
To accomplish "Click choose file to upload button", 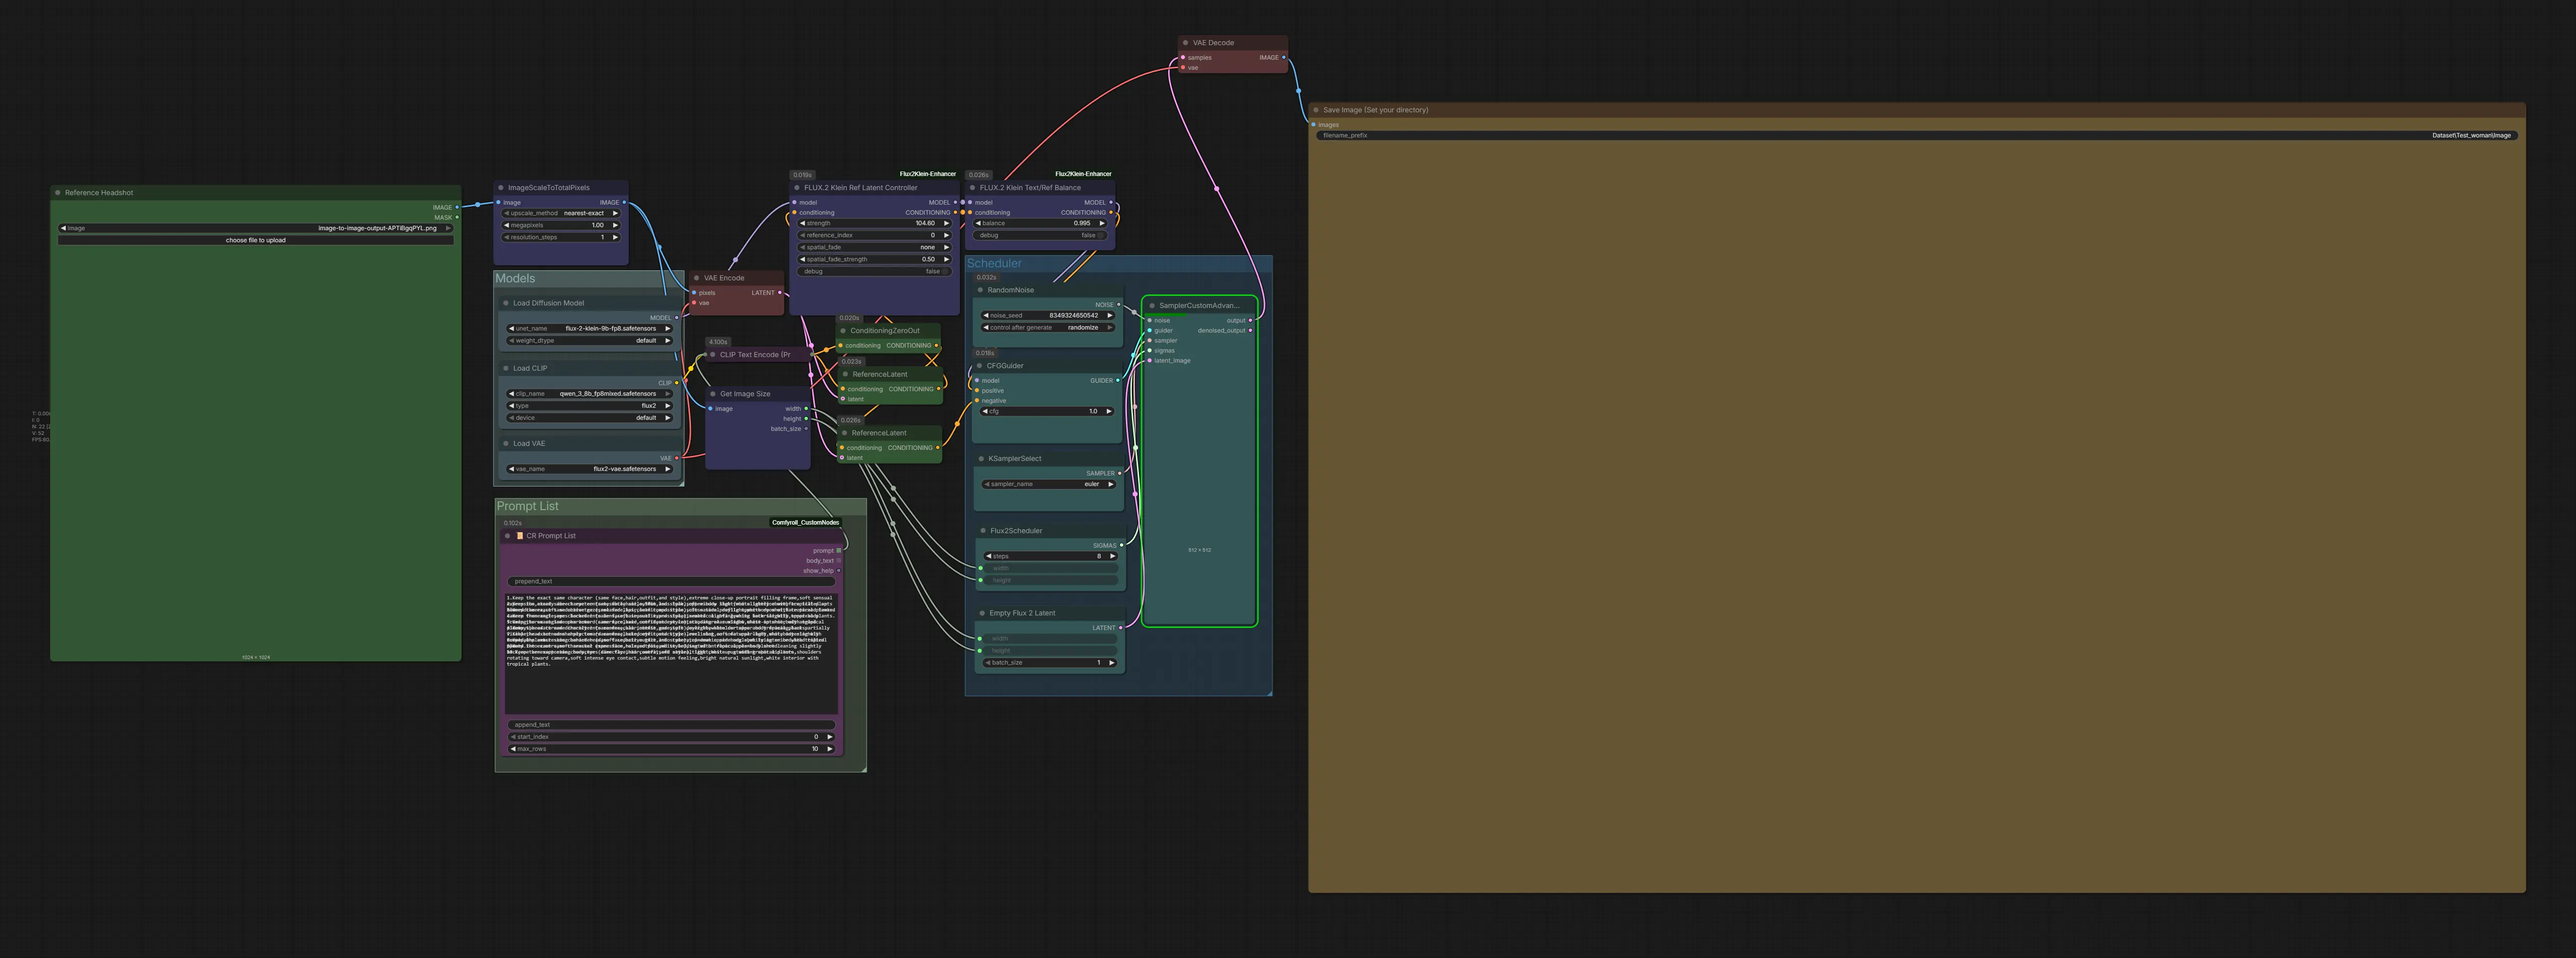I will pyautogui.click(x=255, y=240).
